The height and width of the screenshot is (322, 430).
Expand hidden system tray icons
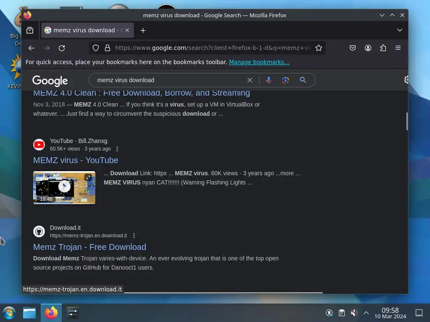[x=366, y=313]
